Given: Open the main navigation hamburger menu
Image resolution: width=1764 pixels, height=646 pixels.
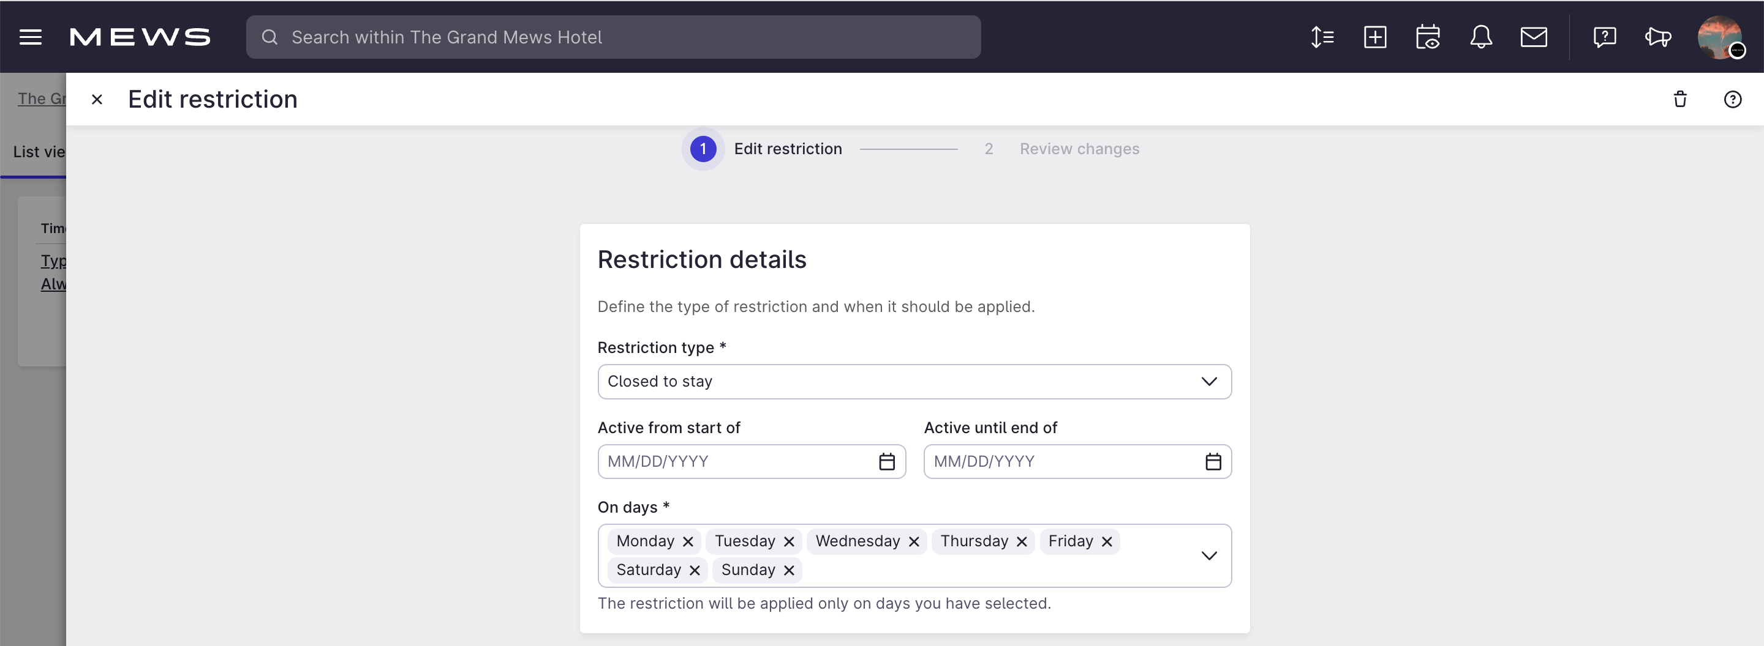Looking at the screenshot, I should [30, 37].
